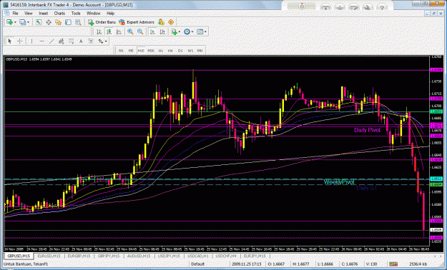Toggle chart shift icon

pos(162,32)
